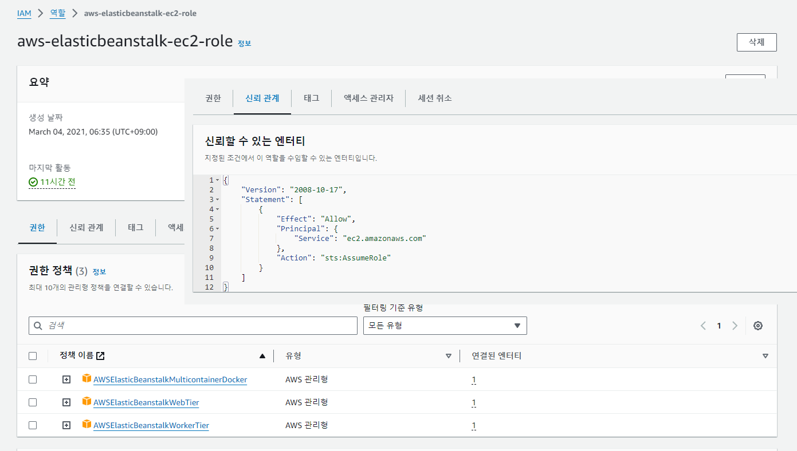Toggle the select-all checkbox in the table header
The image size is (797, 451).
click(33, 356)
